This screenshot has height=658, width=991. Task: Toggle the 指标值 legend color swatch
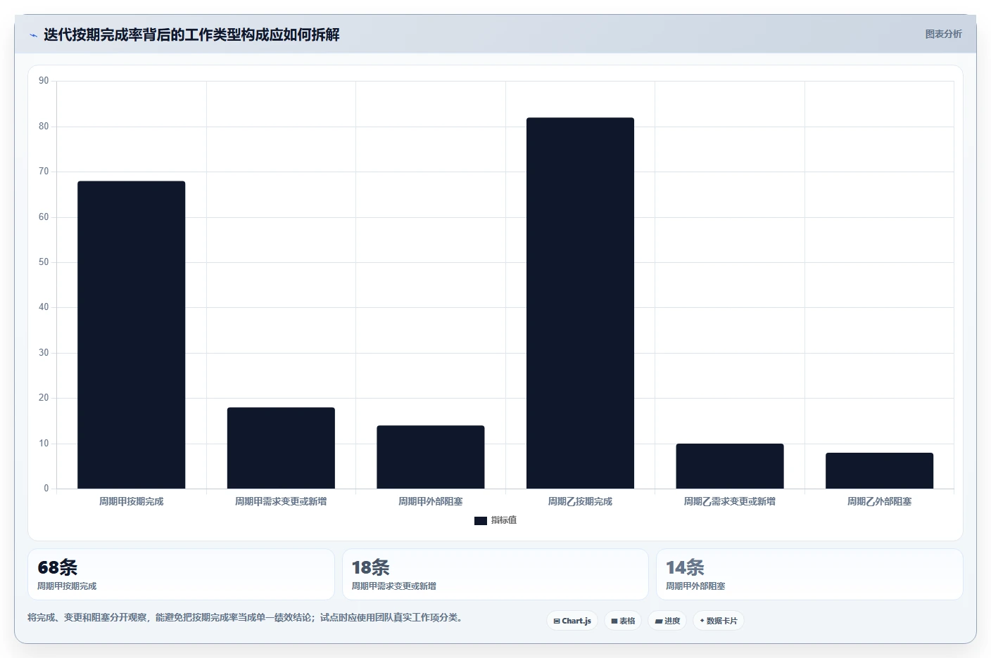481,521
